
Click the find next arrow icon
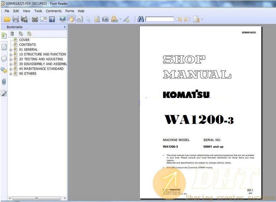187,19
